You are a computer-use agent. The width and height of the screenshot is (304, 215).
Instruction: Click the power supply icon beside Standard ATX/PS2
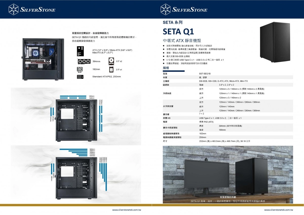(x=81, y=77)
